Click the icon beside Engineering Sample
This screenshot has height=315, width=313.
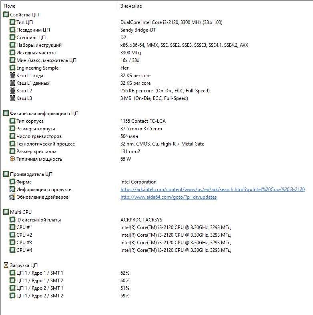[x=12, y=68]
